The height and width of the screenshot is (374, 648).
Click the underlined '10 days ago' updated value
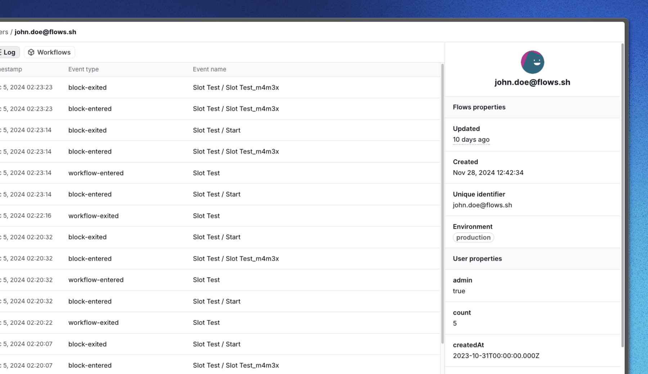click(471, 140)
